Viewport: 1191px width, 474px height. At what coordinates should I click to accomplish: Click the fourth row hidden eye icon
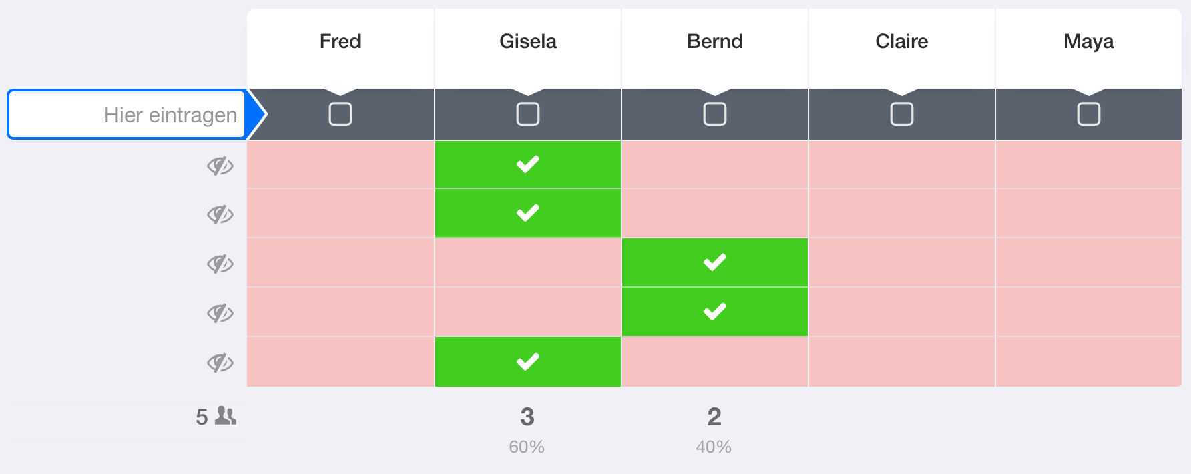pyautogui.click(x=220, y=313)
